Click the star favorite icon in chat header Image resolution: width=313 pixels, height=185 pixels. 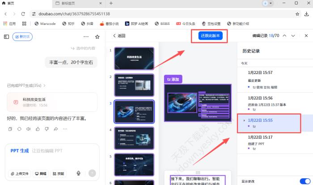(x=97, y=37)
